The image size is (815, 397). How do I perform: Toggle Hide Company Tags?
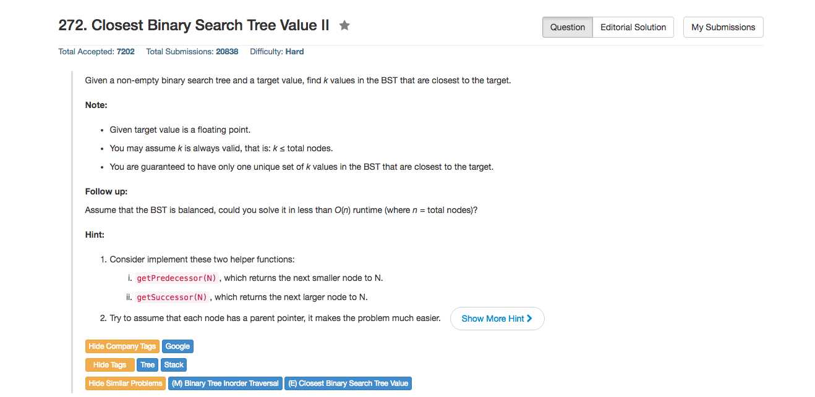tap(122, 346)
